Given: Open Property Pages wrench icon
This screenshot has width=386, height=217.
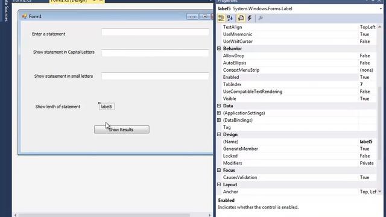Looking at the screenshot, I should point(261,18).
